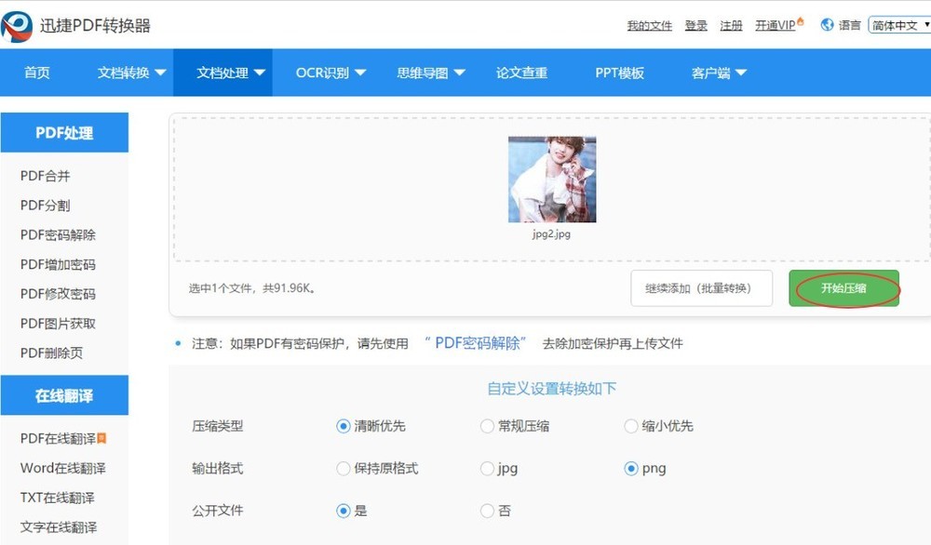The image size is (931, 545).
Task: Click the VIP flame icon
Action: click(801, 21)
